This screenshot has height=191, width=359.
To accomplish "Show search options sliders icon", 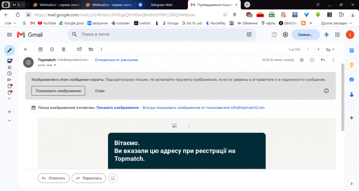I will tap(249, 35).
